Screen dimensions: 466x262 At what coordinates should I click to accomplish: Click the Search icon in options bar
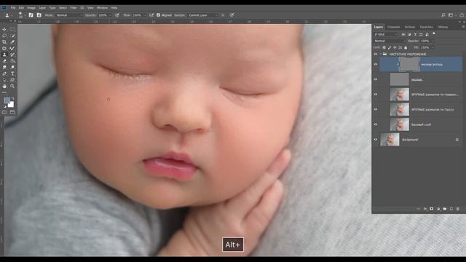pos(443,15)
